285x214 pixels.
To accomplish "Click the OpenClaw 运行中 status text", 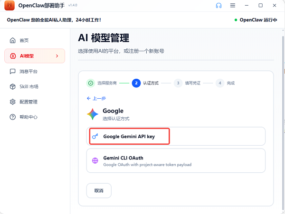I will [258, 20].
